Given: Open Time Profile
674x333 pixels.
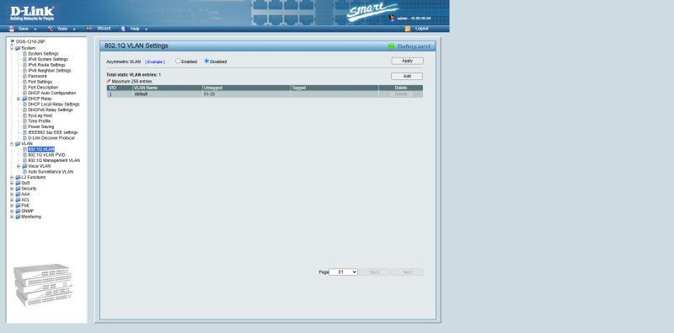Looking at the screenshot, I should [39, 121].
